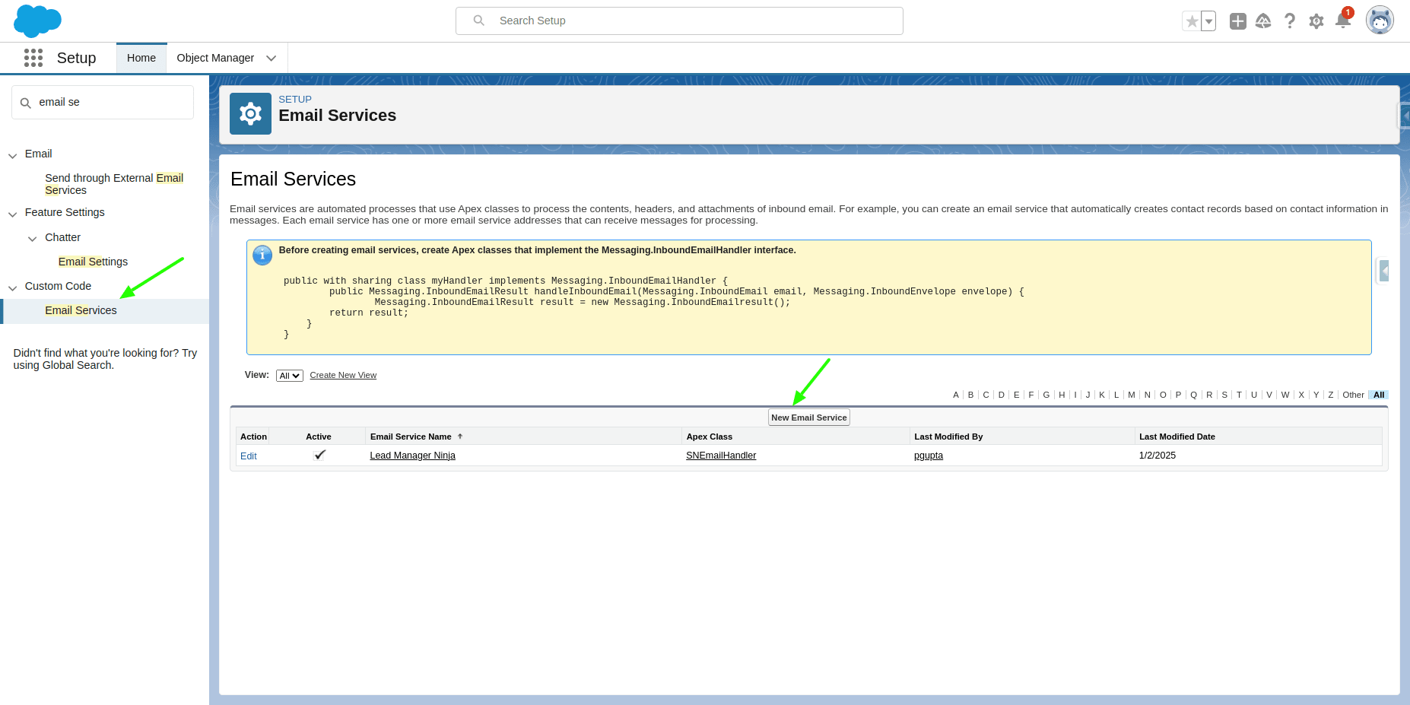Screen dimensions: 1410x705
Task: Filter the list by letter S
Action: [x=1224, y=395]
